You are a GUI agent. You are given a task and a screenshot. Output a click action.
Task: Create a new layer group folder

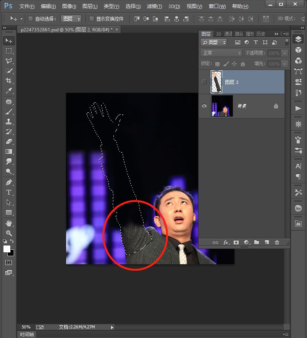point(257,242)
